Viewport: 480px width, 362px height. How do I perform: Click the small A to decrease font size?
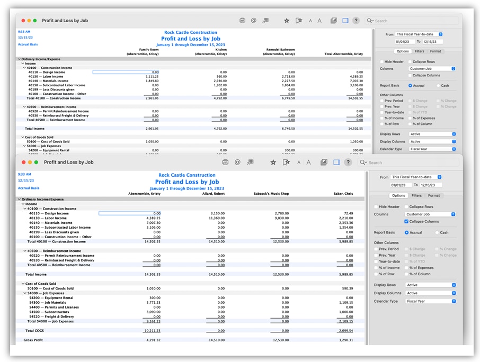[x=299, y=162]
